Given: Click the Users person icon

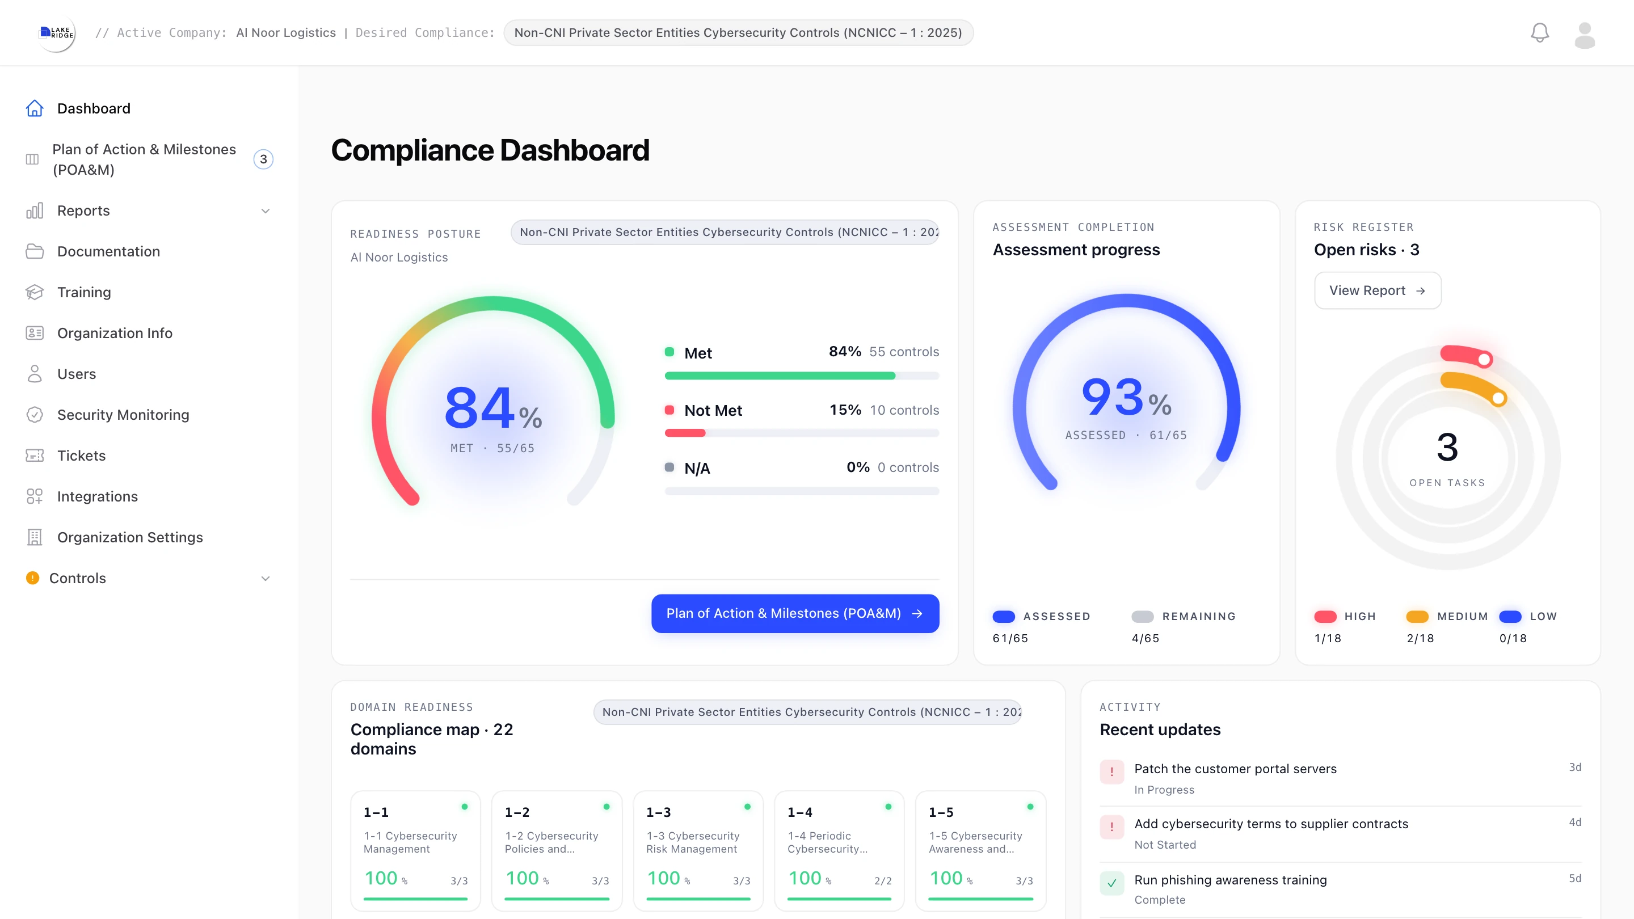Looking at the screenshot, I should coord(34,374).
